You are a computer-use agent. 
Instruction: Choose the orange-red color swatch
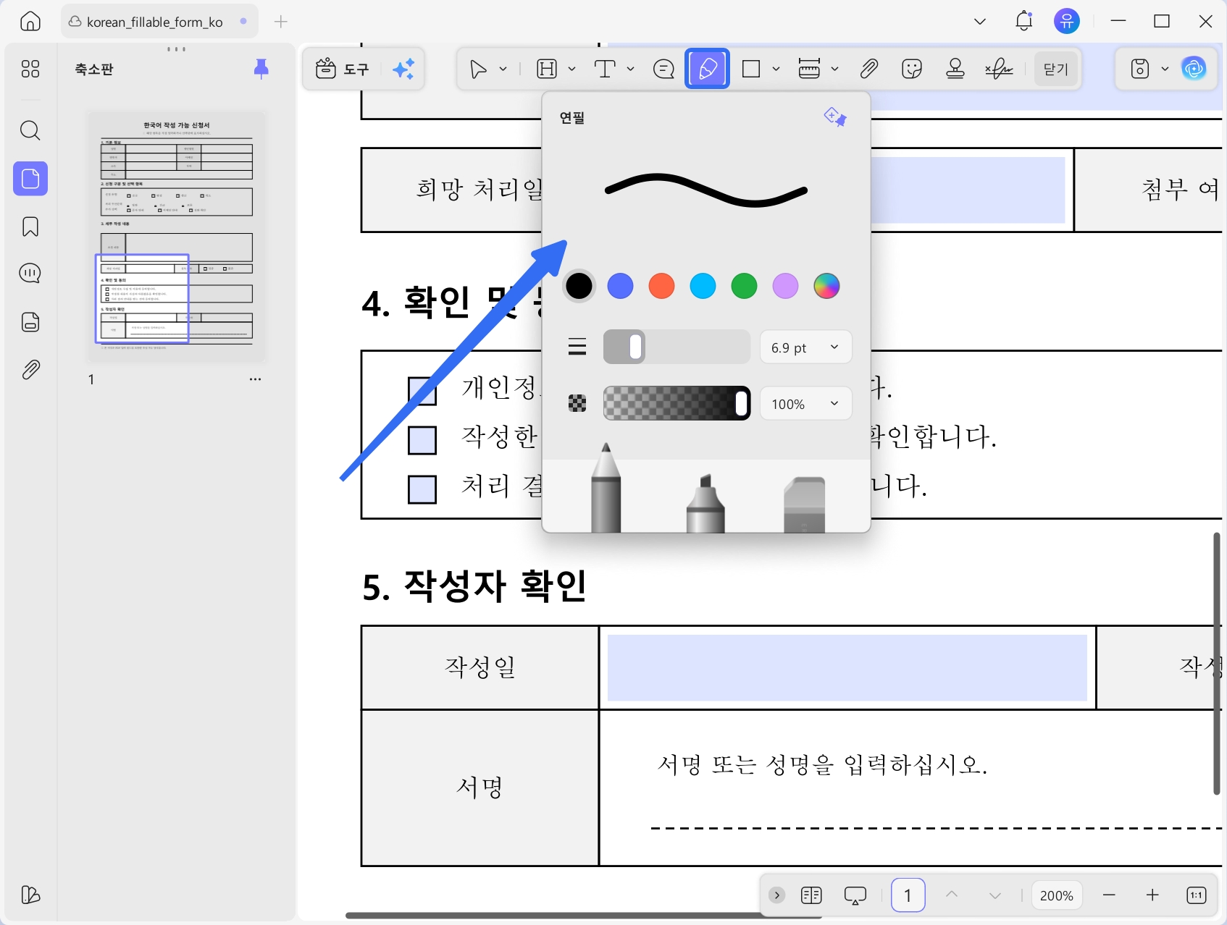661,286
